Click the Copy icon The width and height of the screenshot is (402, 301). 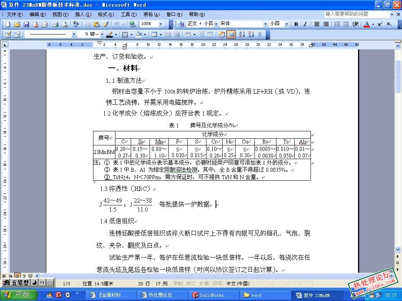pos(88,24)
